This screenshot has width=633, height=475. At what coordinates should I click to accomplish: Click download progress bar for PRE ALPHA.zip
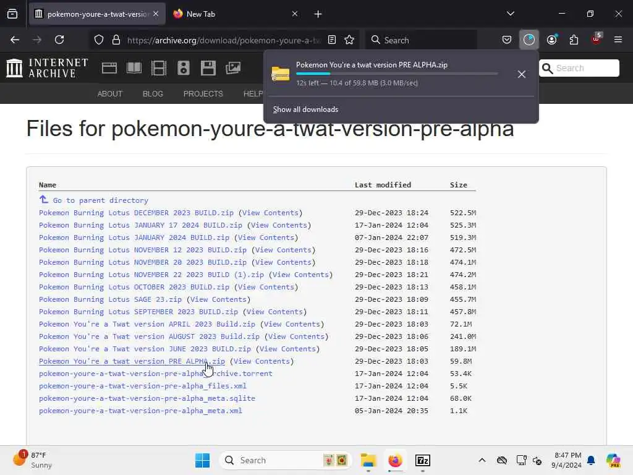(397, 74)
